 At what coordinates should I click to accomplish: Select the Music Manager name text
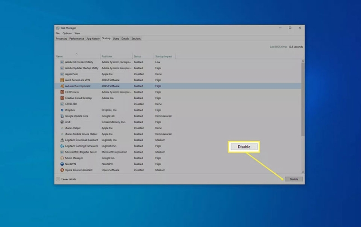tap(74, 158)
